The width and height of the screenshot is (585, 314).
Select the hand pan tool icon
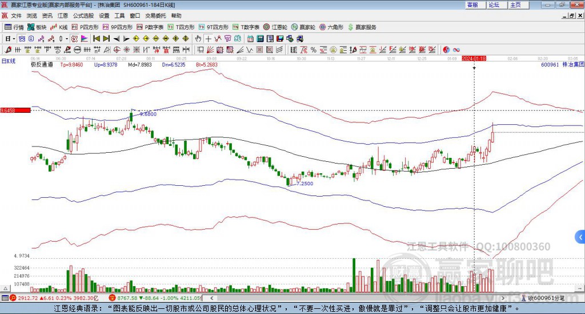click(198, 39)
